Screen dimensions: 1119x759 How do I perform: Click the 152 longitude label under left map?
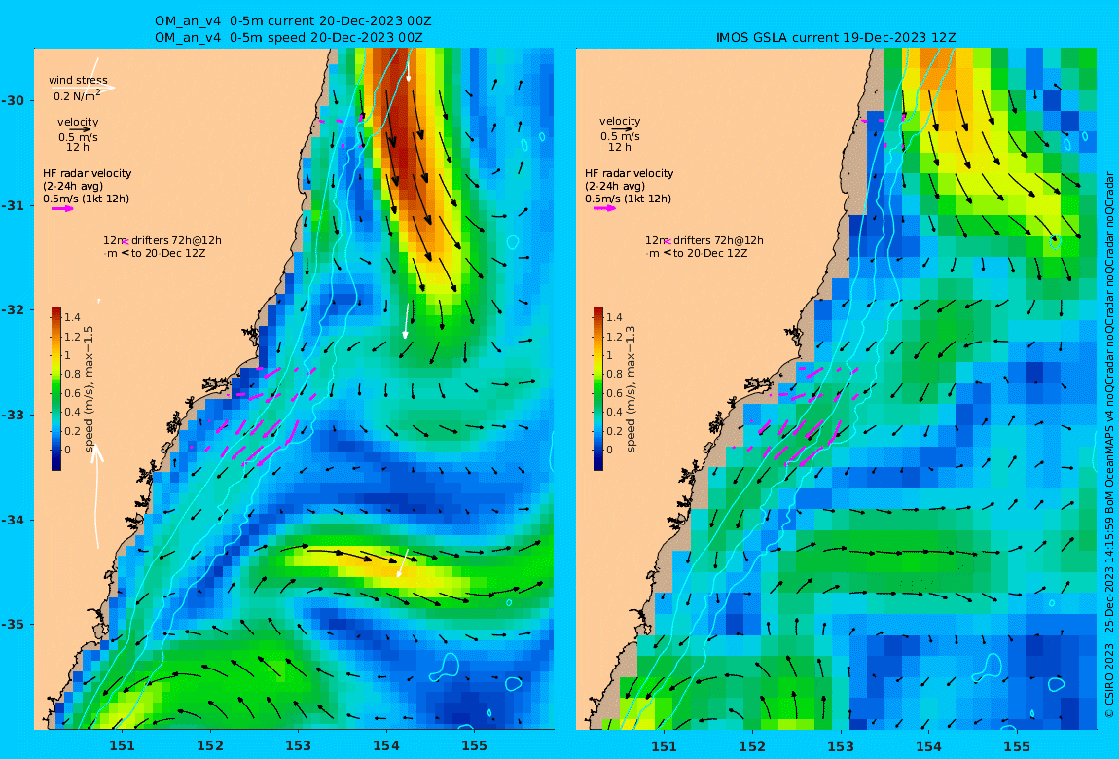click(210, 747)
